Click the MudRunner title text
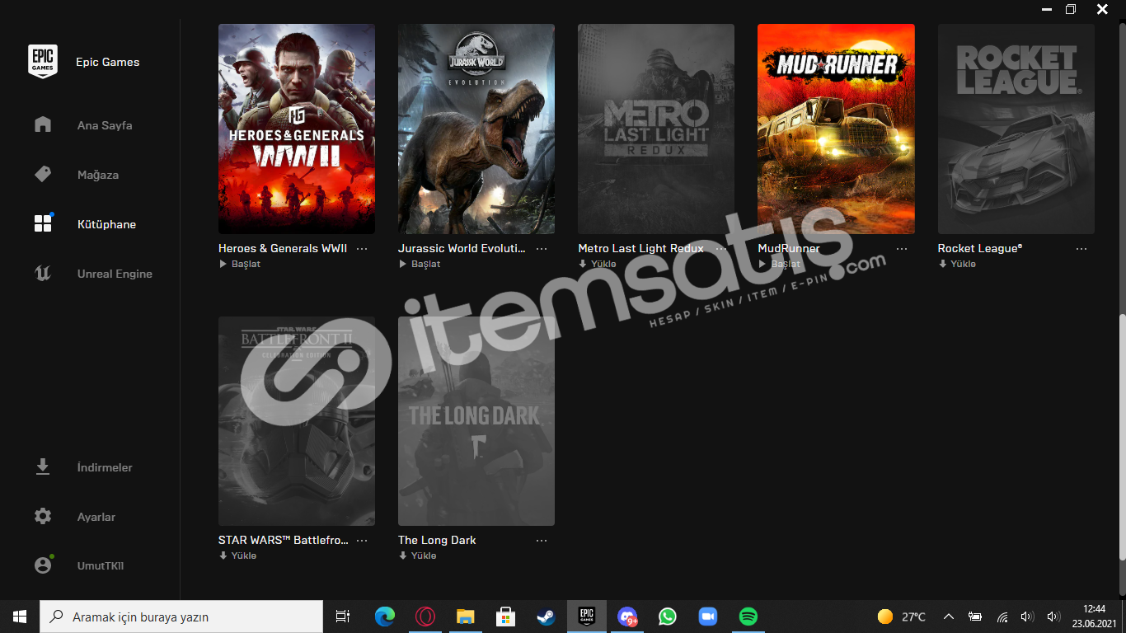The height and width of the screenshot is (633, 1126). coord(789,248)
